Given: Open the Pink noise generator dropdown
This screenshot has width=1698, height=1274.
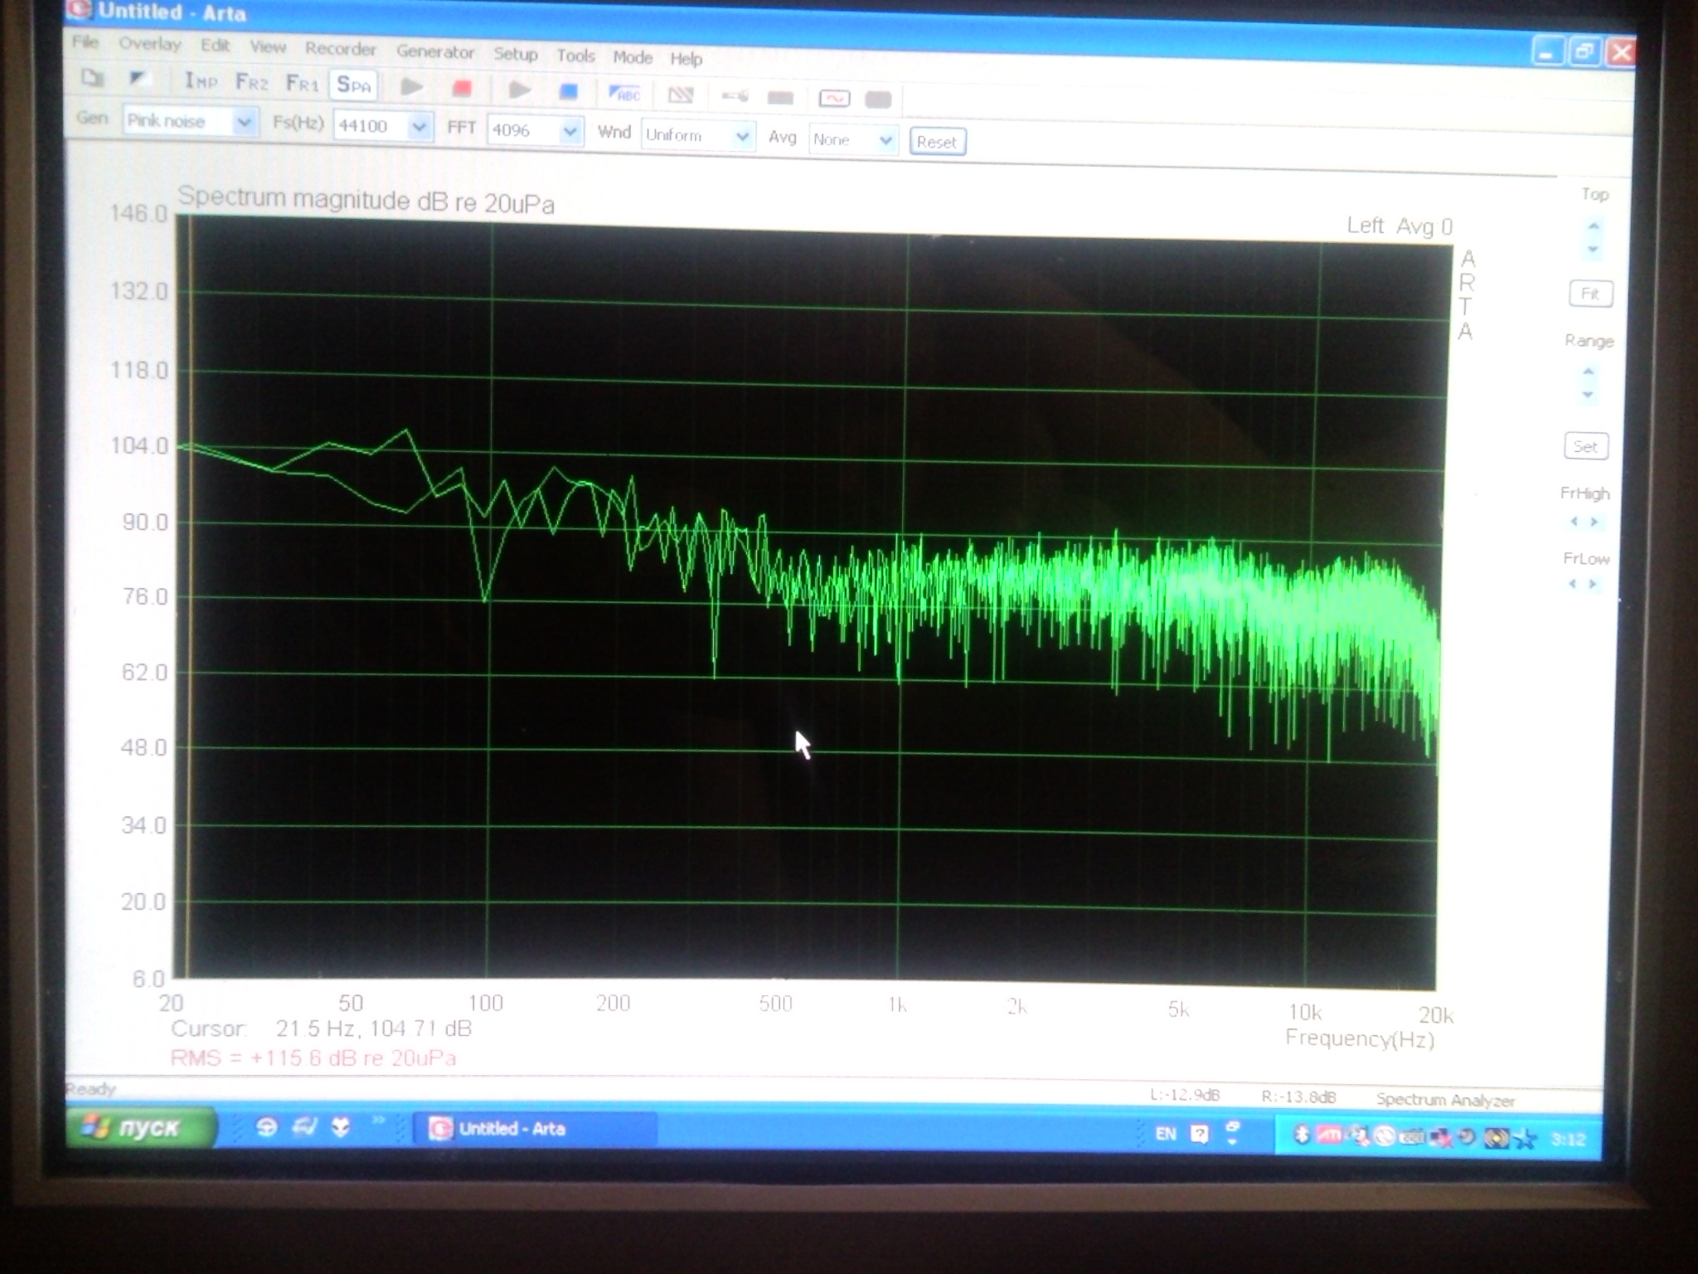Looking at the screenshot, I should 243,123.
